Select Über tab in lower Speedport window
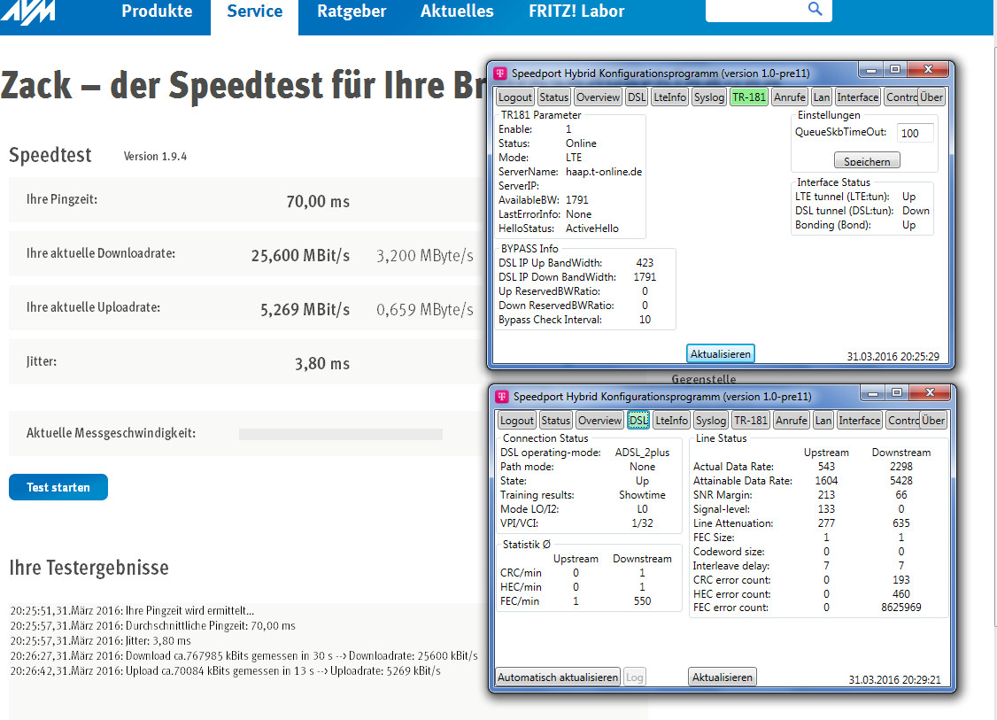 pos(933,421)
